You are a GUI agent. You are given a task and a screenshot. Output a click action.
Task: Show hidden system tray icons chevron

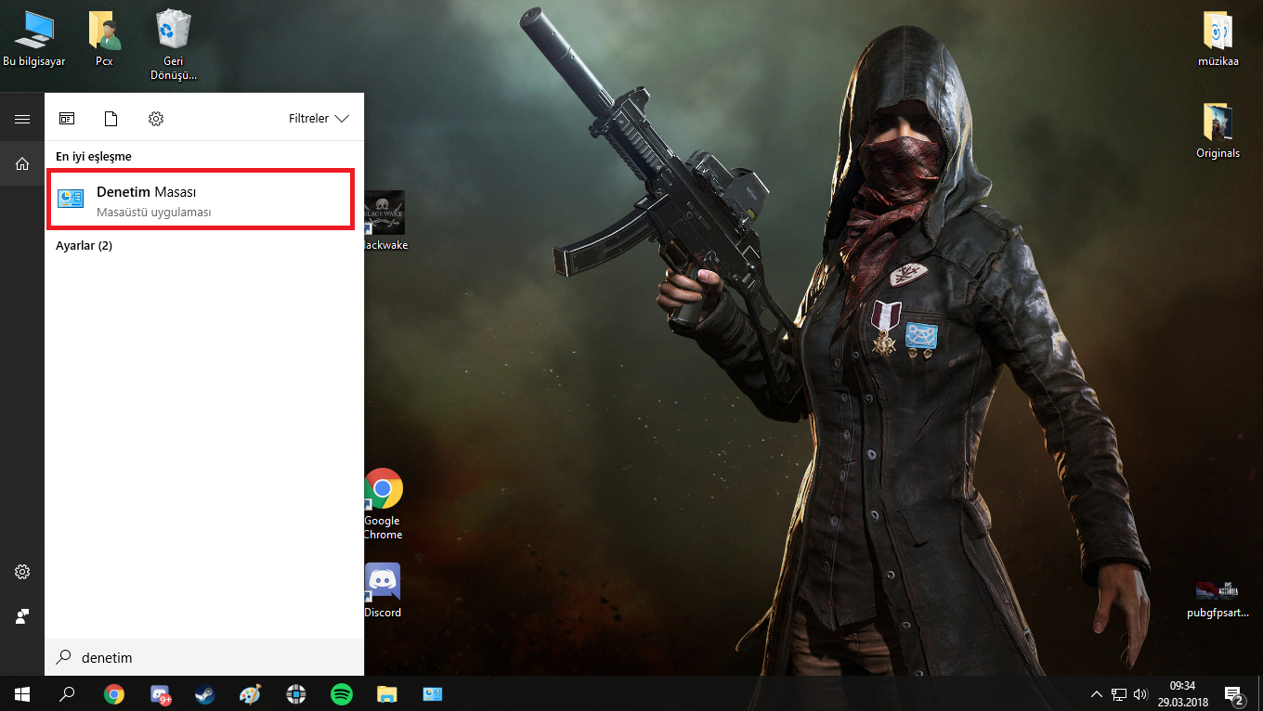click(x=1097, y=693)
